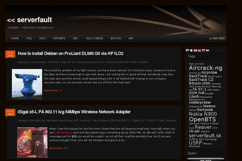Open the Hardware category link
Viewport: 242px width, 161px height.
52,120
